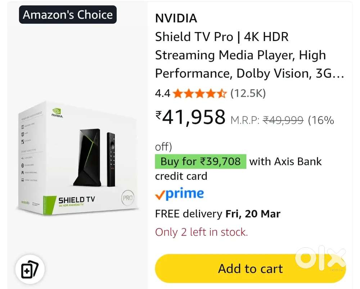Click the FREE delivery Fri, 20 Mar text

[217, 214]
